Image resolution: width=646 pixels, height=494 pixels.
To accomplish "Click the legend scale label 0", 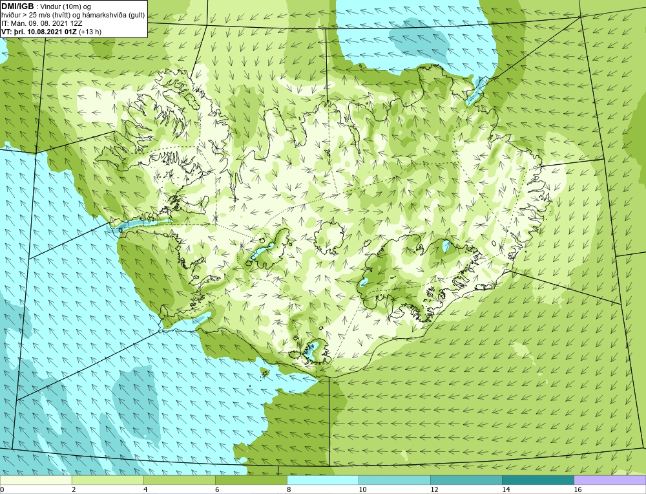I will click(2, 489).
